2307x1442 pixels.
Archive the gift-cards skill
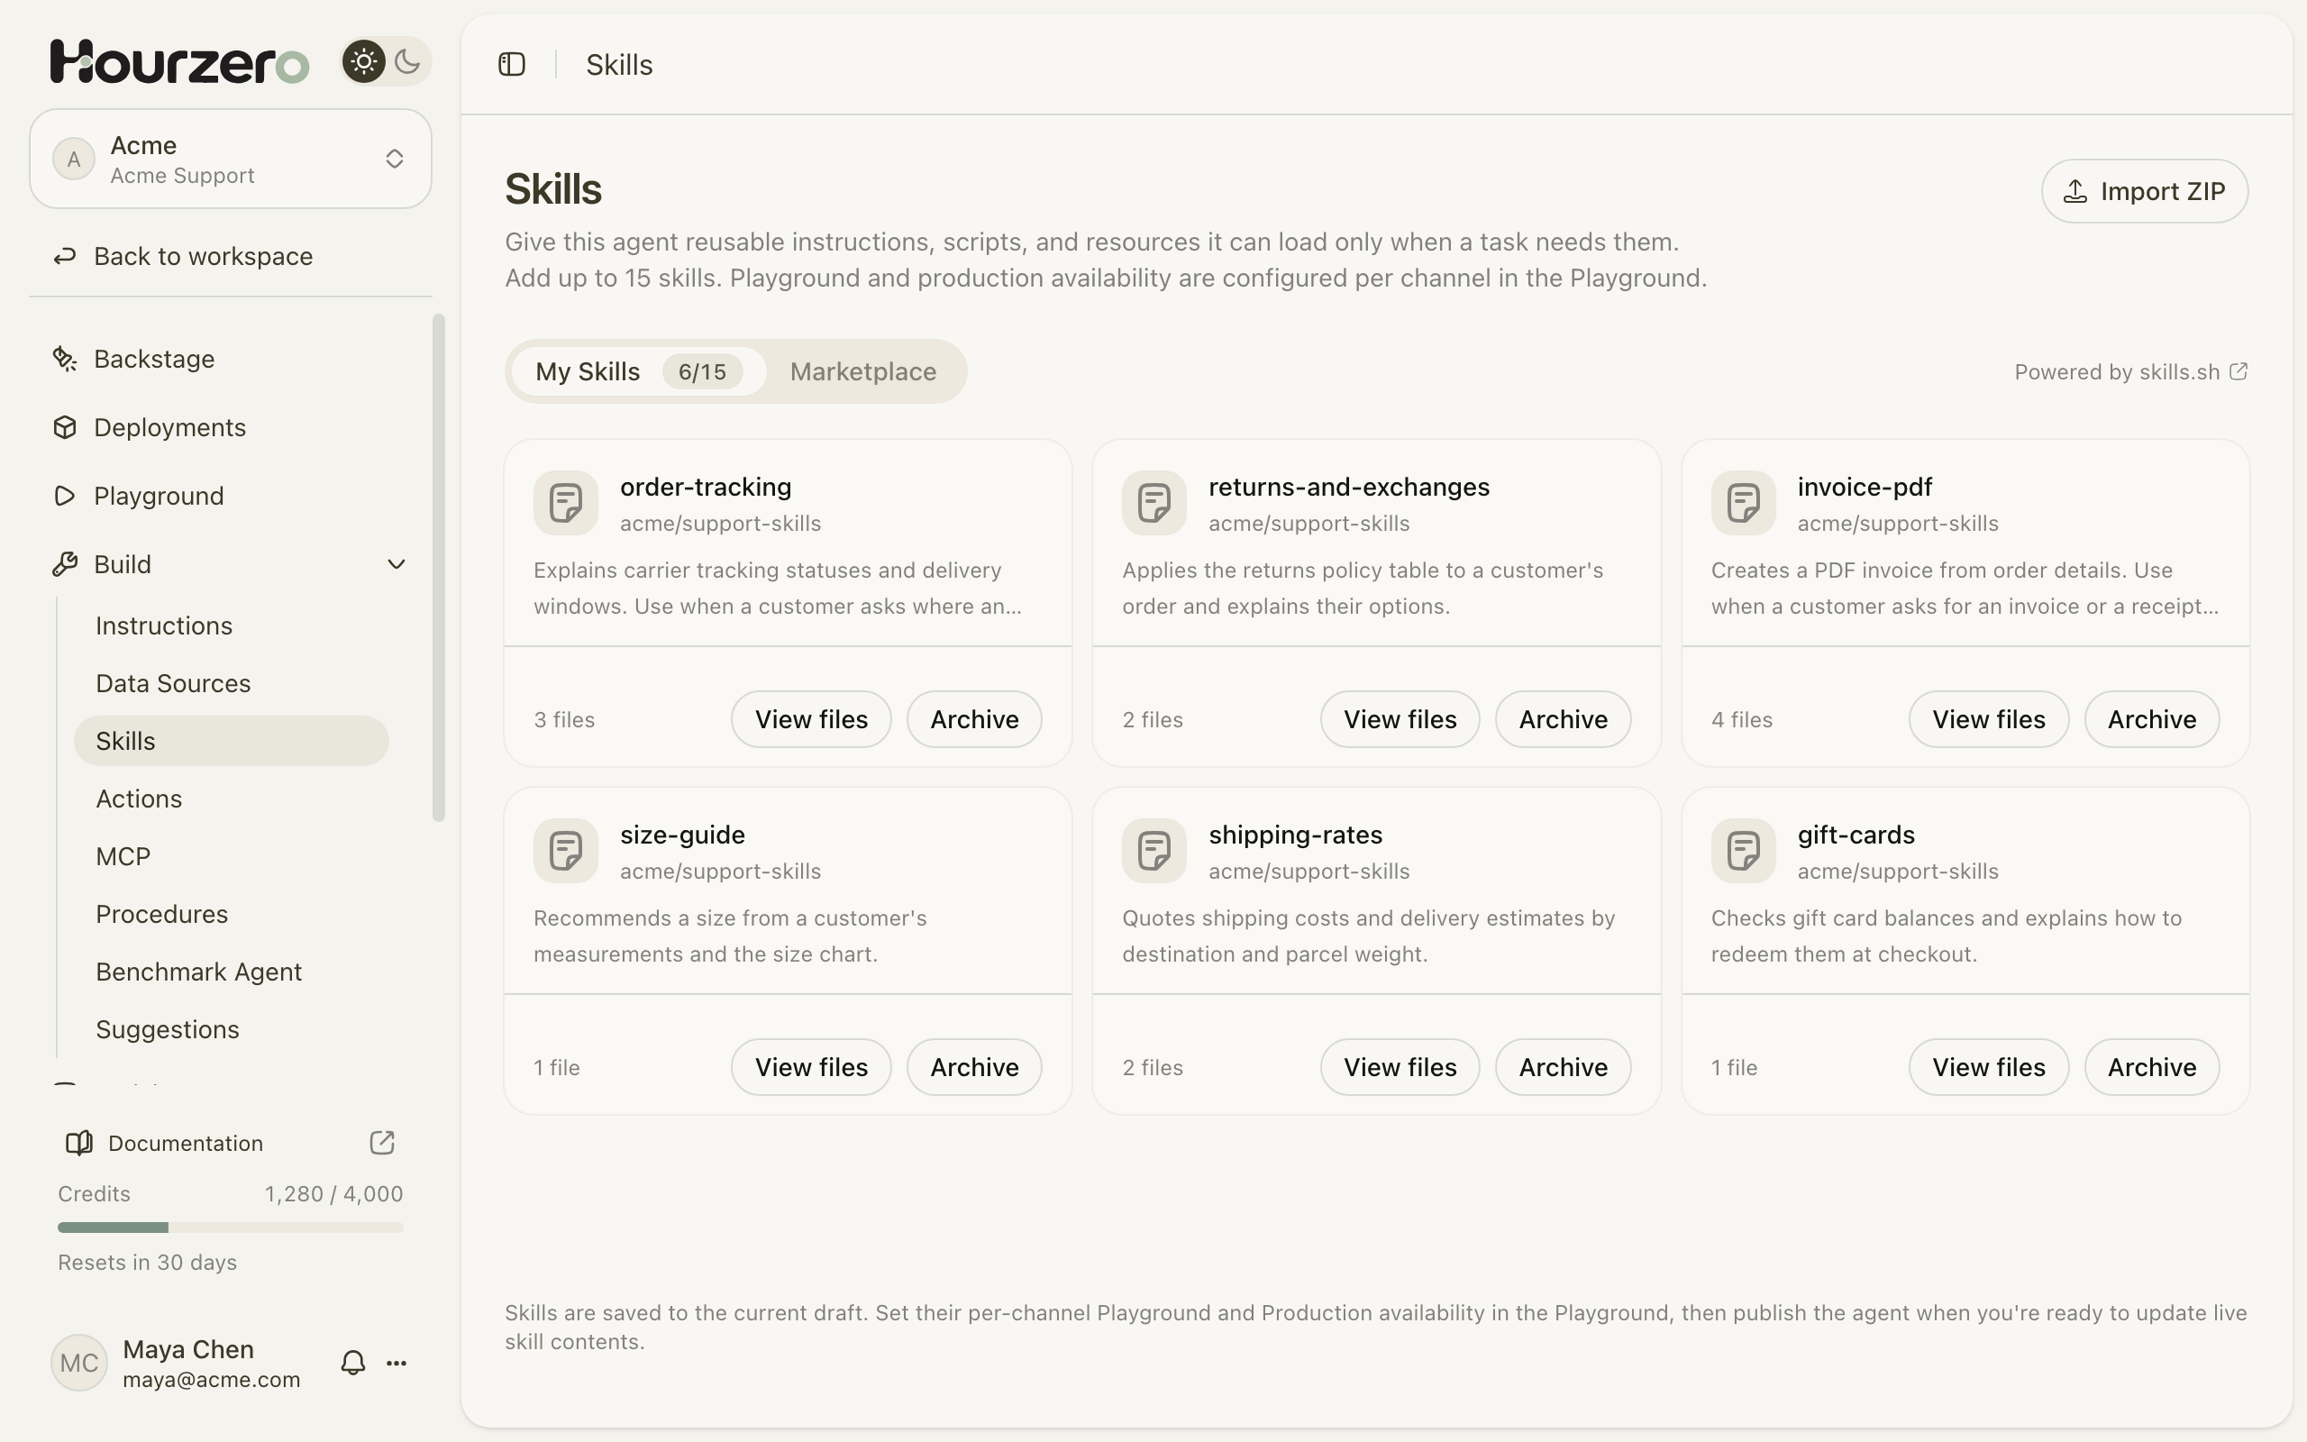(2152, 1067)
